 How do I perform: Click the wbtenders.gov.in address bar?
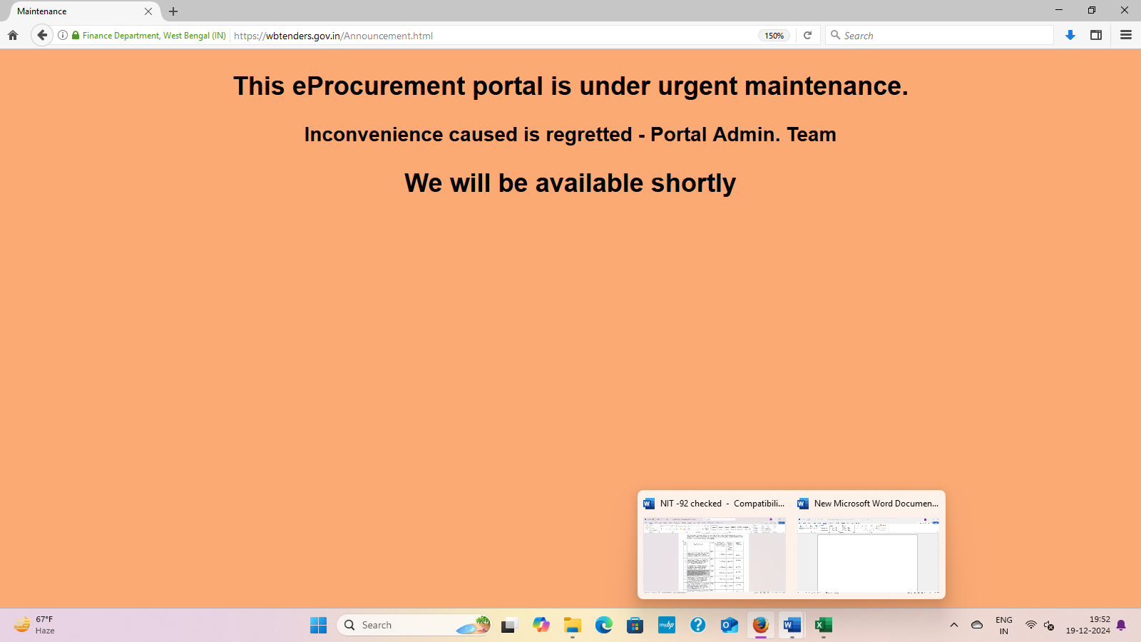[x=499, y=36]
